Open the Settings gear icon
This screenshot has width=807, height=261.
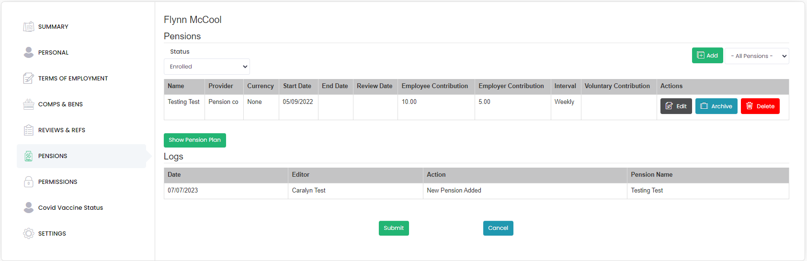coord(29,233)
